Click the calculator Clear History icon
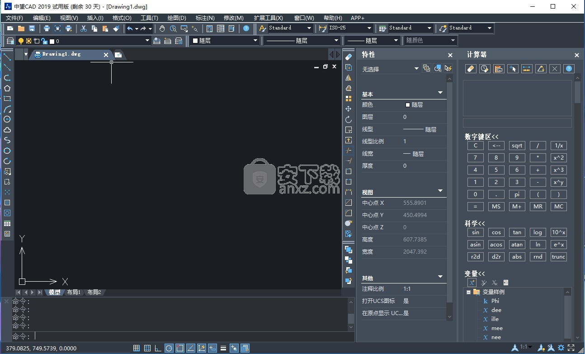585x354 pixels. 485,69
